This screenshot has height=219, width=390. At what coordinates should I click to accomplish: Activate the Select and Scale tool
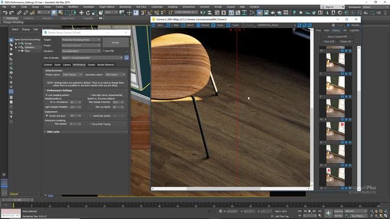[94, 12]
